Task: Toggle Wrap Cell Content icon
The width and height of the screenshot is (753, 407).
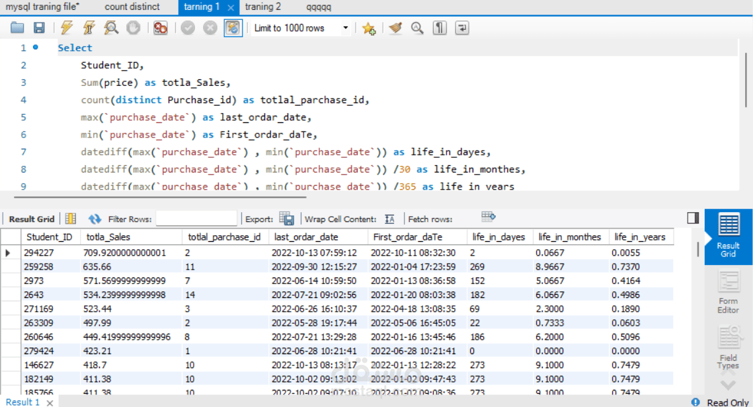Action: click(389, 219)
